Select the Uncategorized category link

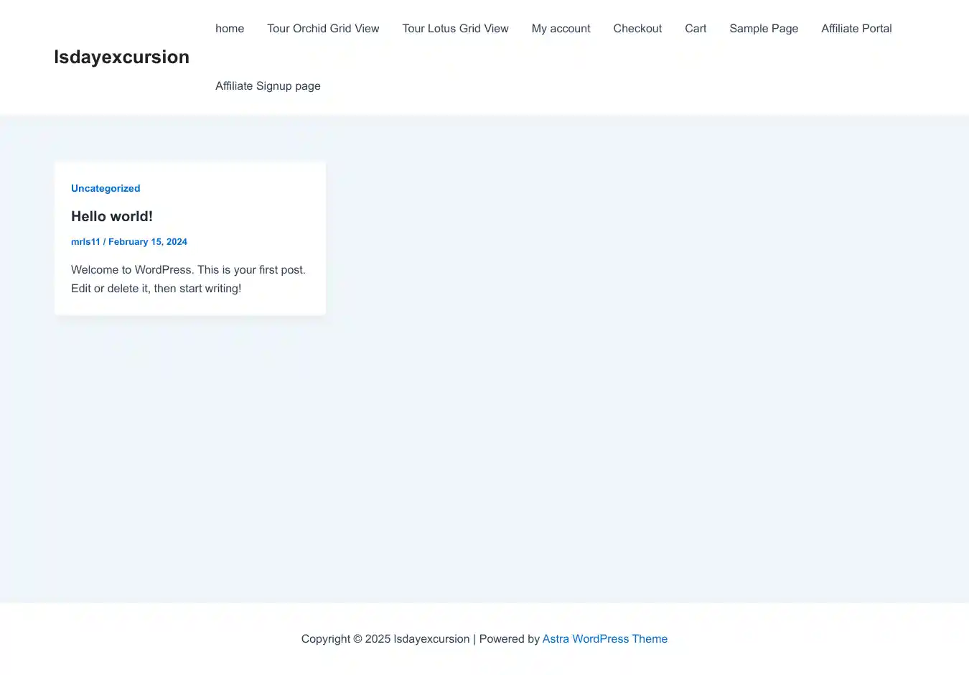click(x=106, y=188)
